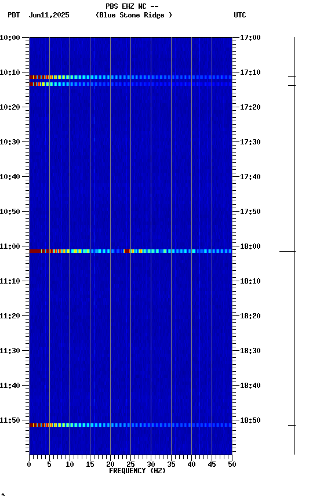Image resolution: width=320 pixels, height=501 pixels.
Task: Click the 18:20 UTC time label
Action: (x=250, y=316)
